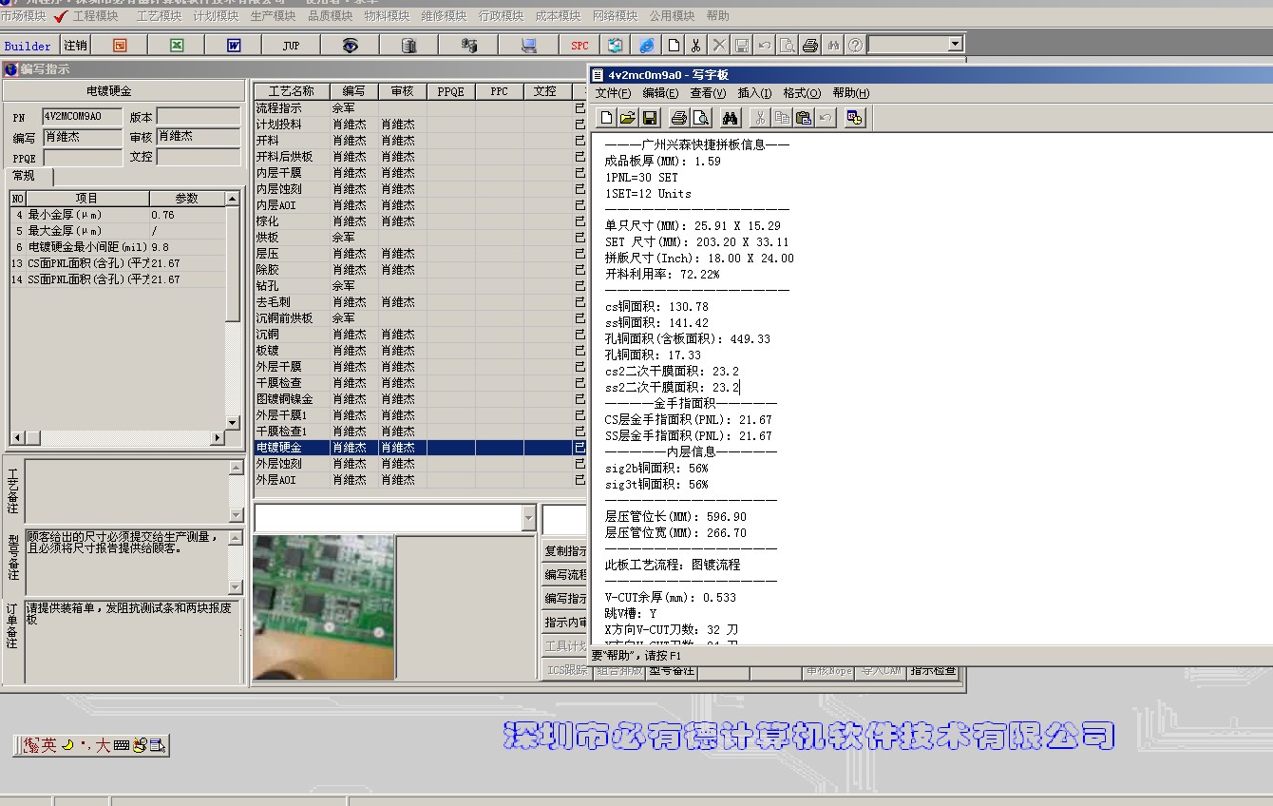1273x806 pixels.
Task: Click the networked computers icon in toolbar
Action: [468, 45]
